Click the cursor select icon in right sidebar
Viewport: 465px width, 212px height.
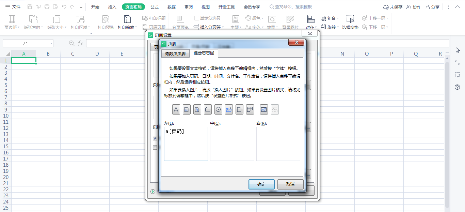tap(458, 50)
